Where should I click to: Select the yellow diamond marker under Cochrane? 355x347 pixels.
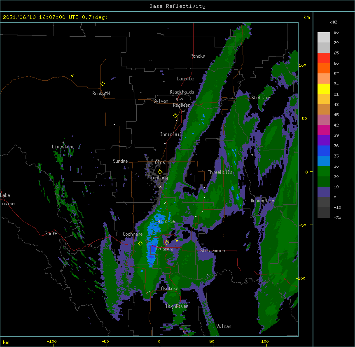pyautogui.click(x=140, y=244)
